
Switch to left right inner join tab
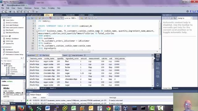pyautogui.click(x=34, y=15)
